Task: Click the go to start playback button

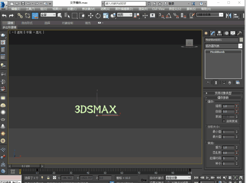Action: pyautogui.click(x=196, y=178)
